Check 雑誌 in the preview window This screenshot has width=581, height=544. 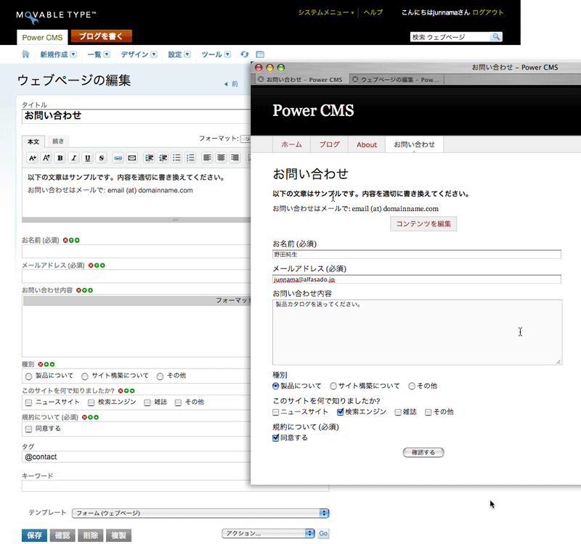click(398, 412)
